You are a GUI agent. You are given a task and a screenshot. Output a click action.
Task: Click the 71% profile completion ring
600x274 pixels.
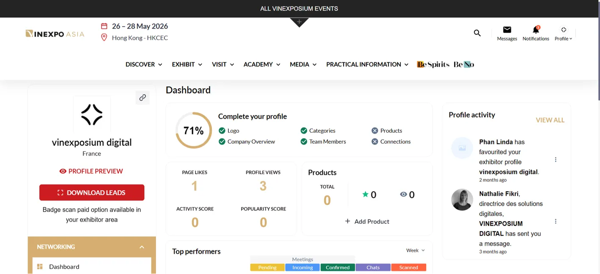[194, 130]
